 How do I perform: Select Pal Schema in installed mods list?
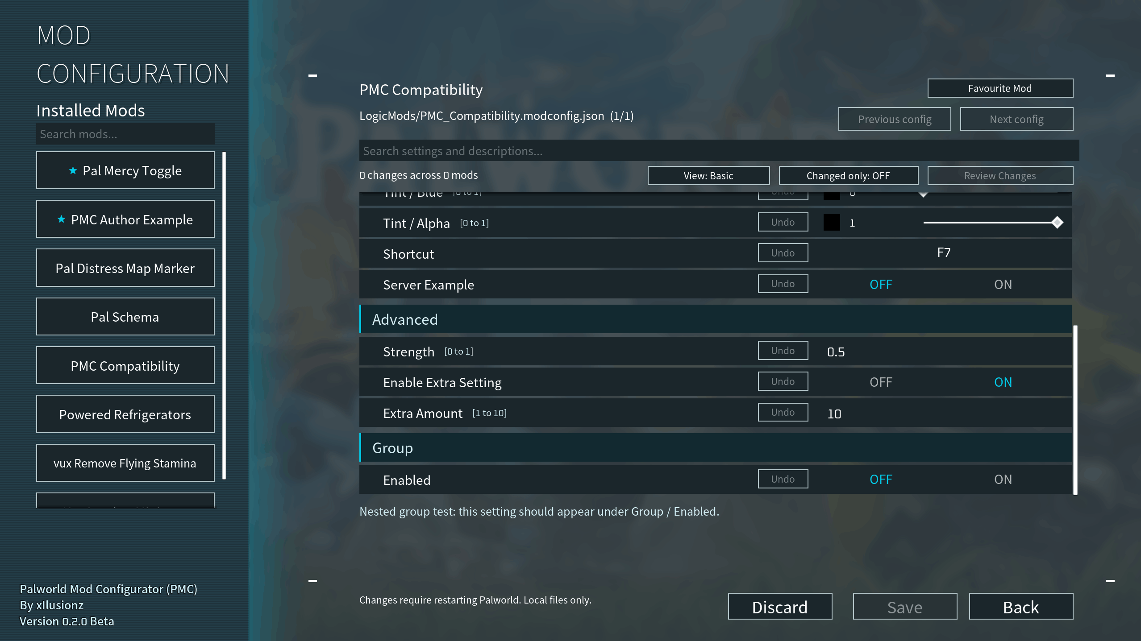click(x=125, y=317)
